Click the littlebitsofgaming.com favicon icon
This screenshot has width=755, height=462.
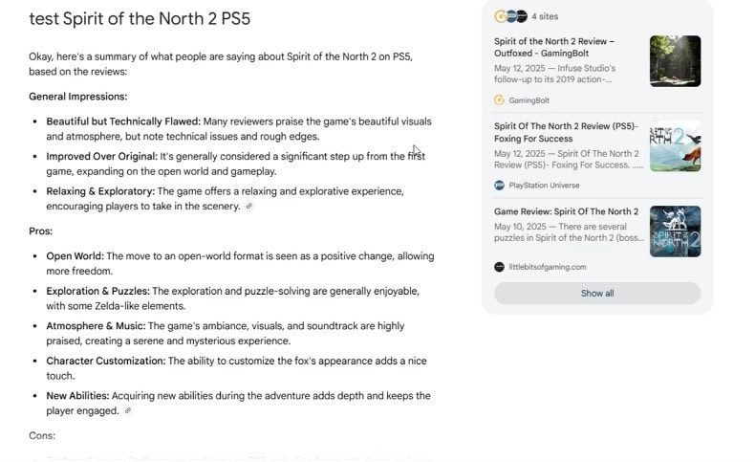(x=499, y=267)
